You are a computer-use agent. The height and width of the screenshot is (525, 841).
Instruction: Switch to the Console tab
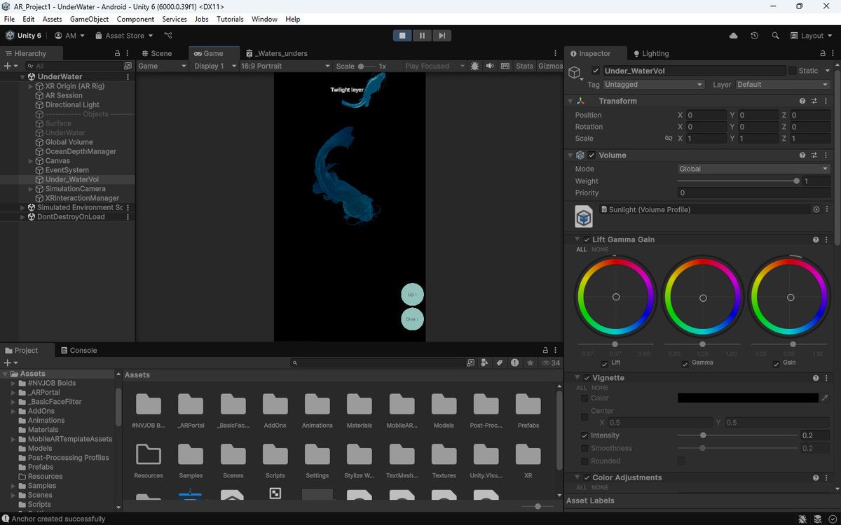[78, 350]
